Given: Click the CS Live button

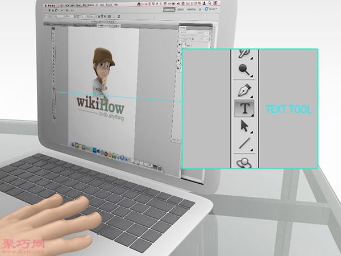Looking at the screenshot, I should click(211, 9).
